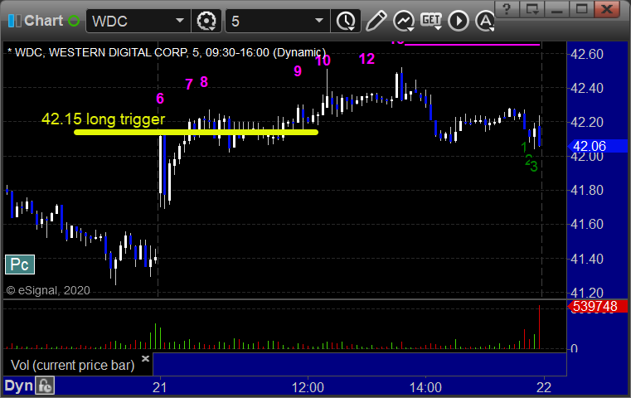This screenshot has height=398, width=631.
Task: Open the chart settings gear icon
Action: 206,21
